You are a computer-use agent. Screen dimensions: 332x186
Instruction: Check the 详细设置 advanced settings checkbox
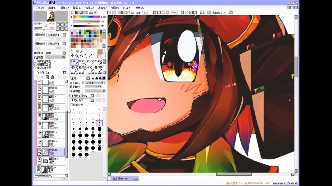pos(71,105)
